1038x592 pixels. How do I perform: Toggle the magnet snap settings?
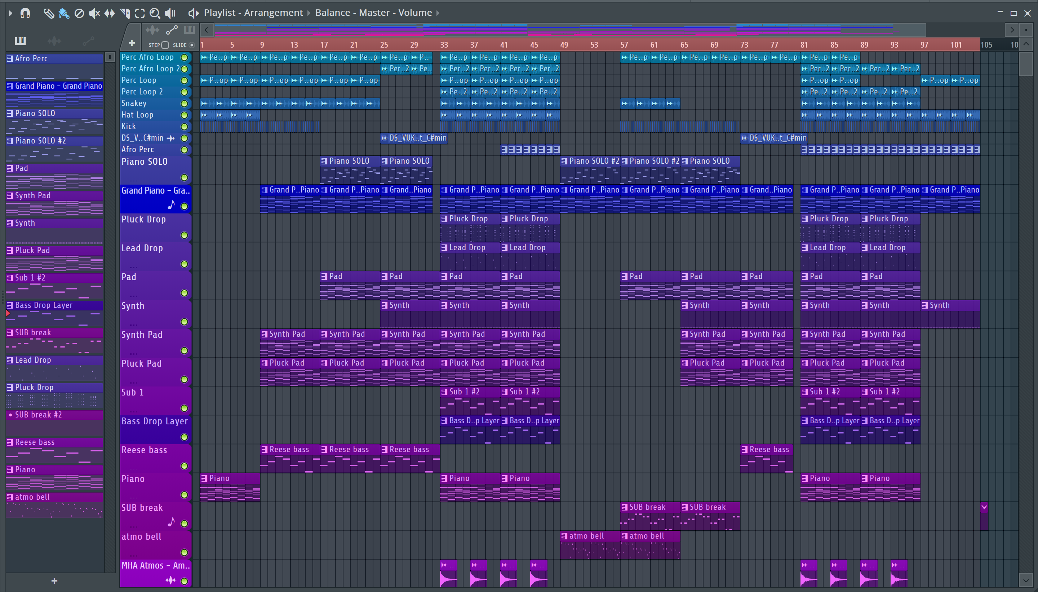tap(25, 13)
